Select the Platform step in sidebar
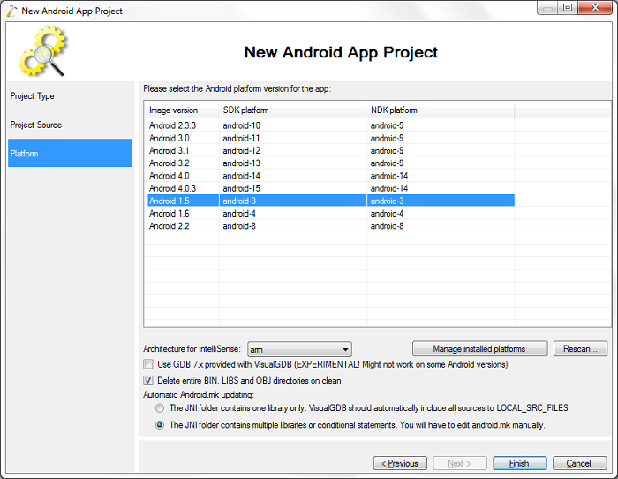This screenshot has height=479, width=618. [70, 153]
